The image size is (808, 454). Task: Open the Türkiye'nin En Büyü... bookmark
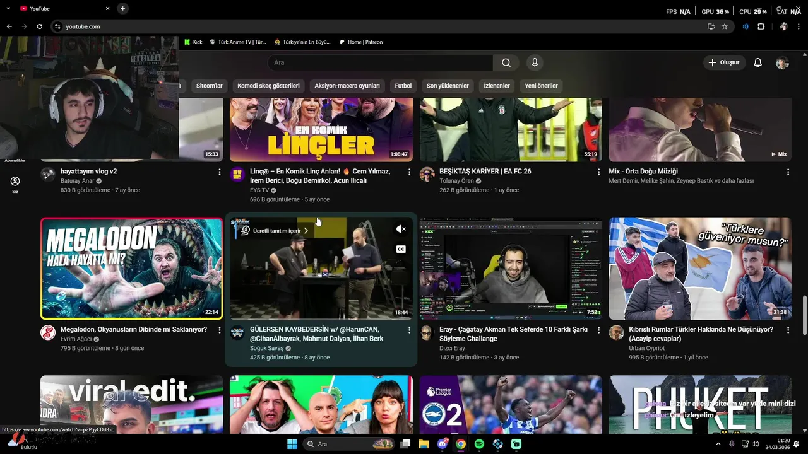tap(302, 42)
